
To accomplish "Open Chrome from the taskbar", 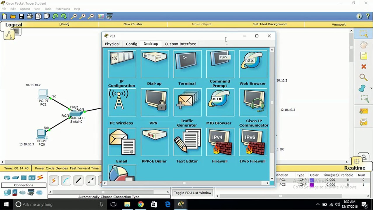I will click(141, 204).
